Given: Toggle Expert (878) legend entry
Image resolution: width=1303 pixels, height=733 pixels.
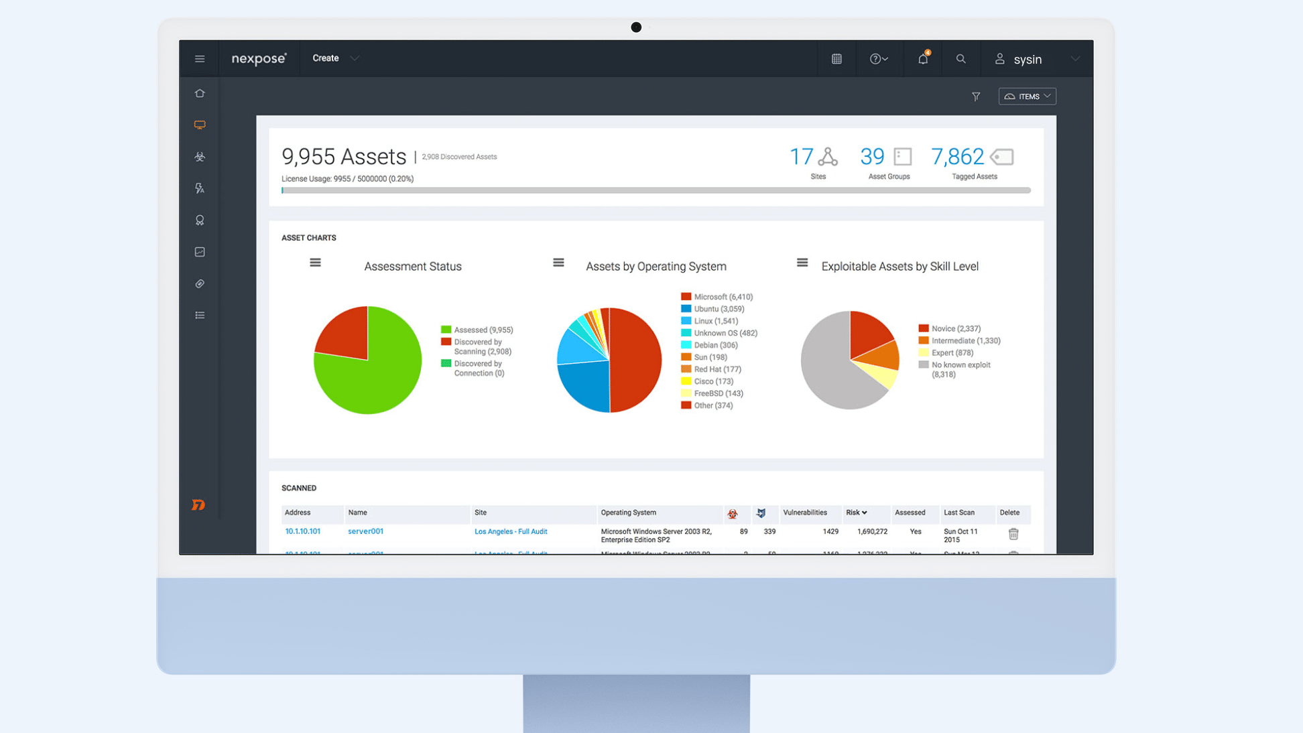Looking at the screenshot, I should click(x=946, y=352).
